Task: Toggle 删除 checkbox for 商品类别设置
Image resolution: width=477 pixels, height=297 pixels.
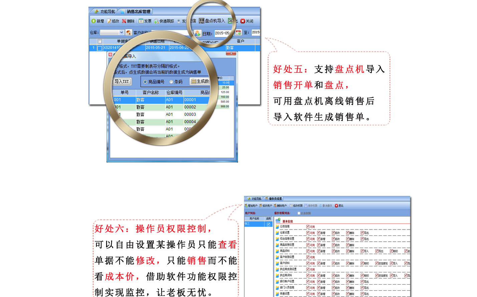Action: click(x=347, y=245)
